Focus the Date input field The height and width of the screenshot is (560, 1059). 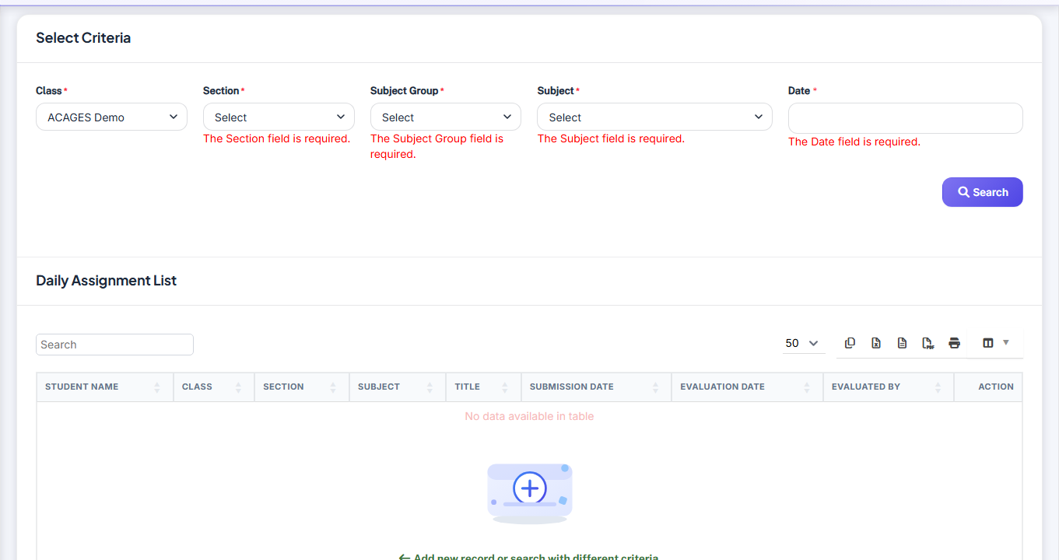tap(905, 118)
